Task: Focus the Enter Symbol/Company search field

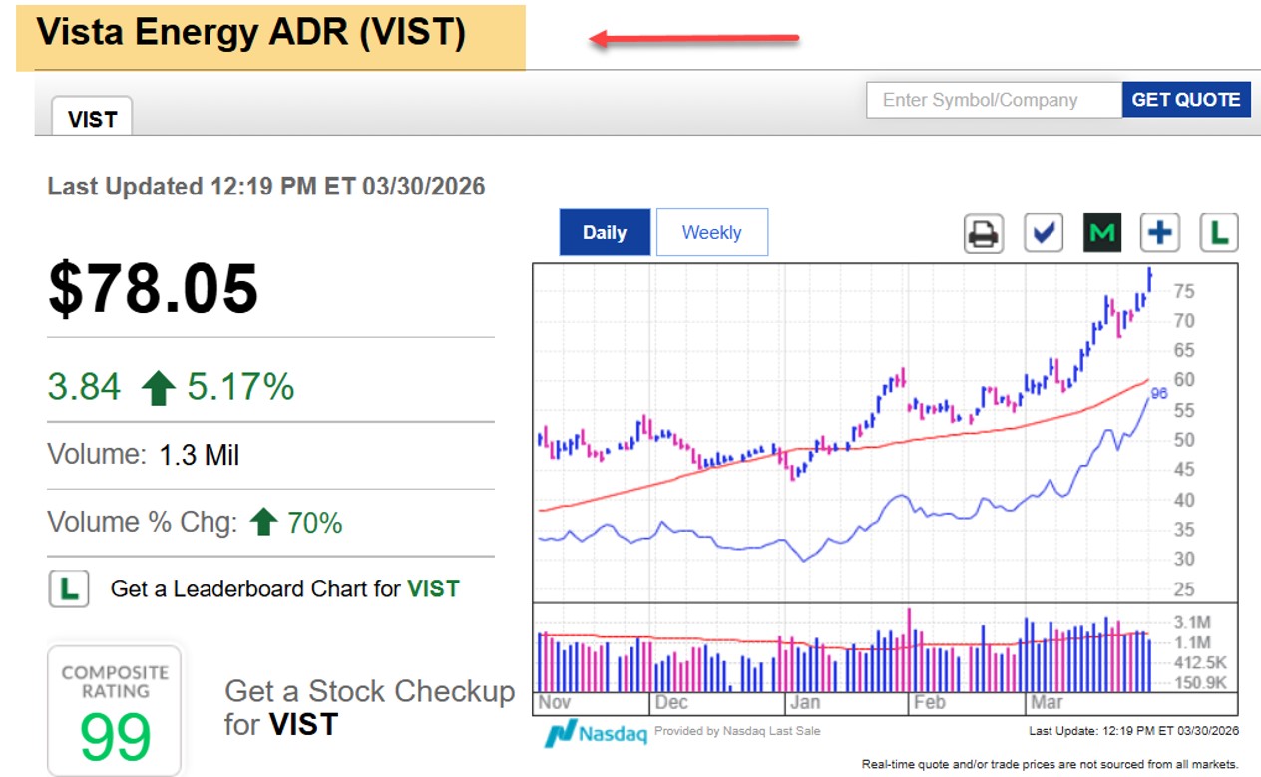Action: point(994,100)
